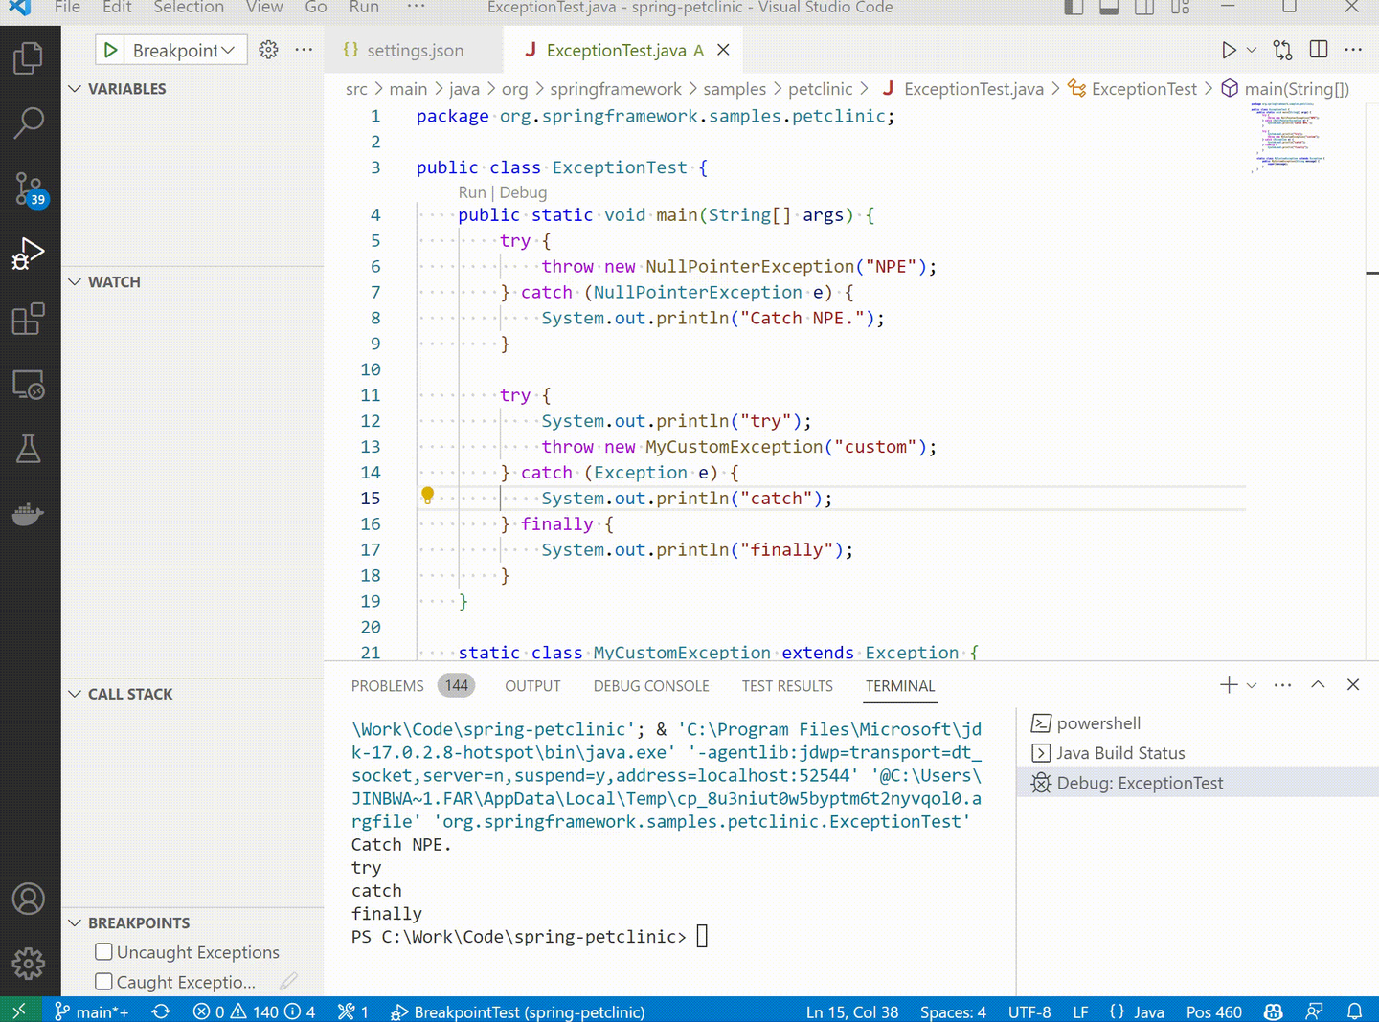Image resolution: width=1379 pixels, height=1022 pixels.
Task: Enable the Uncaught Exceptions checkbox
Action: click(x=103, y=951)
